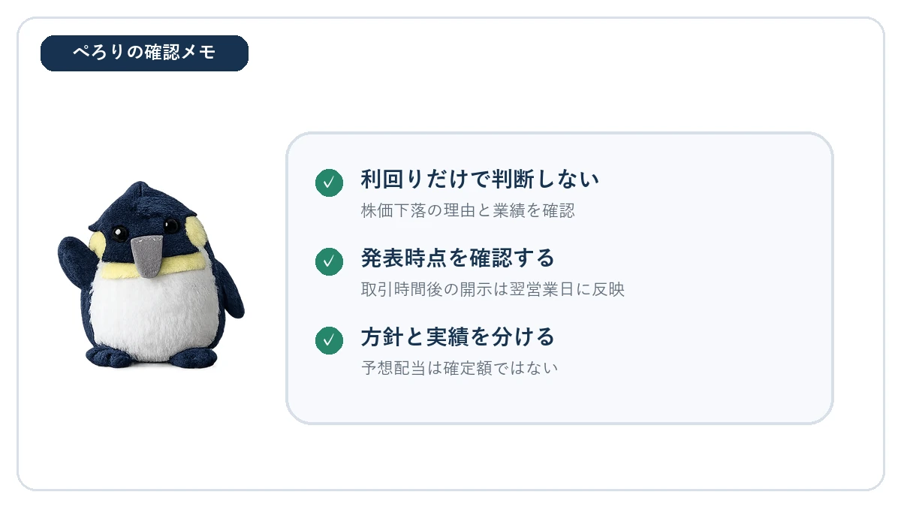Click the penguin's fluffy white belly
Viewport: 901px width, 507px height.
(x=154, y=312)
